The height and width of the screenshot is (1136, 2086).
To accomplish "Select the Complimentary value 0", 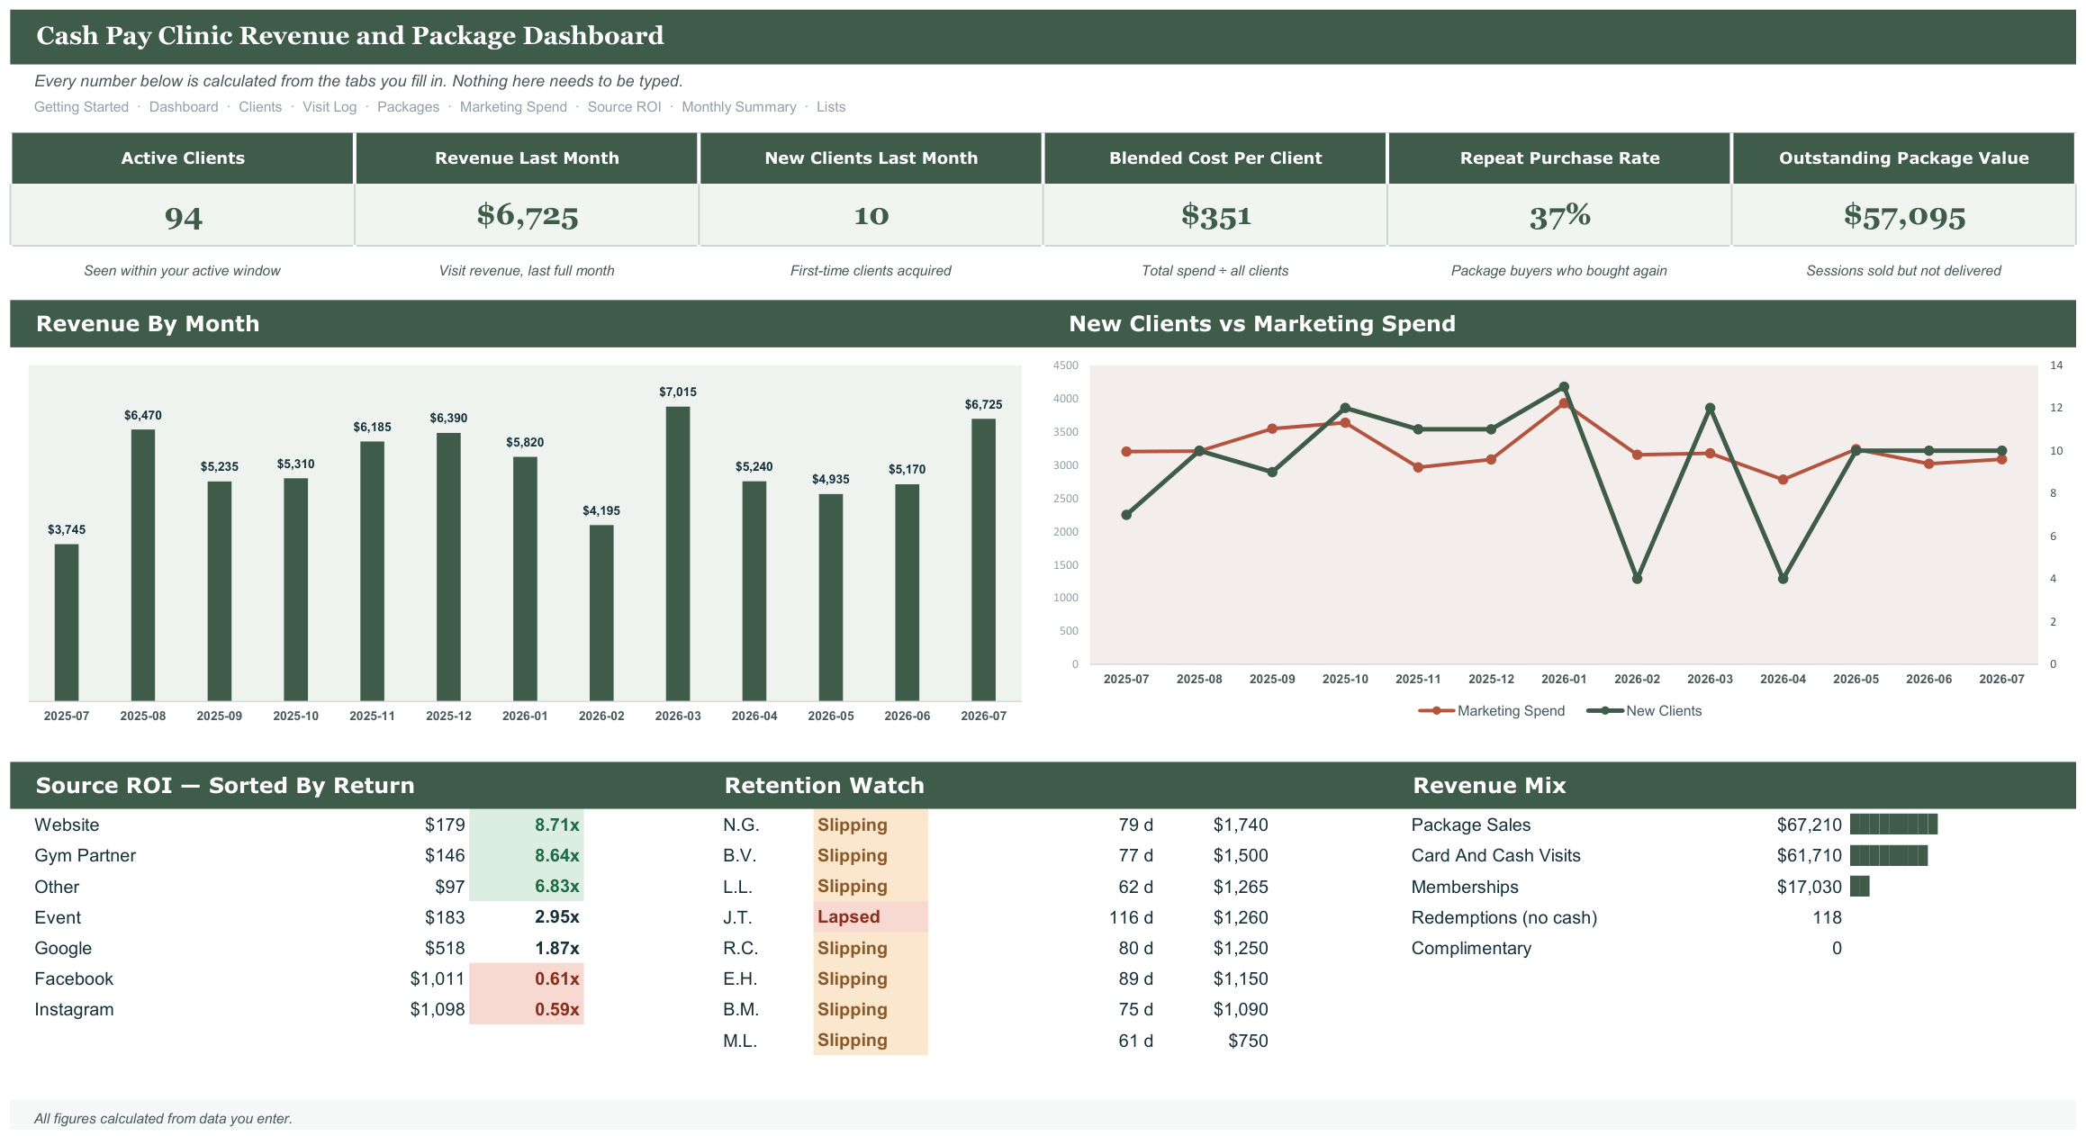I will [1837, 948].
